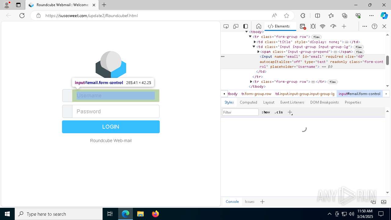Click the Styles Filter input box
This screenshot has height=220, width=391.
coord(240,112)
